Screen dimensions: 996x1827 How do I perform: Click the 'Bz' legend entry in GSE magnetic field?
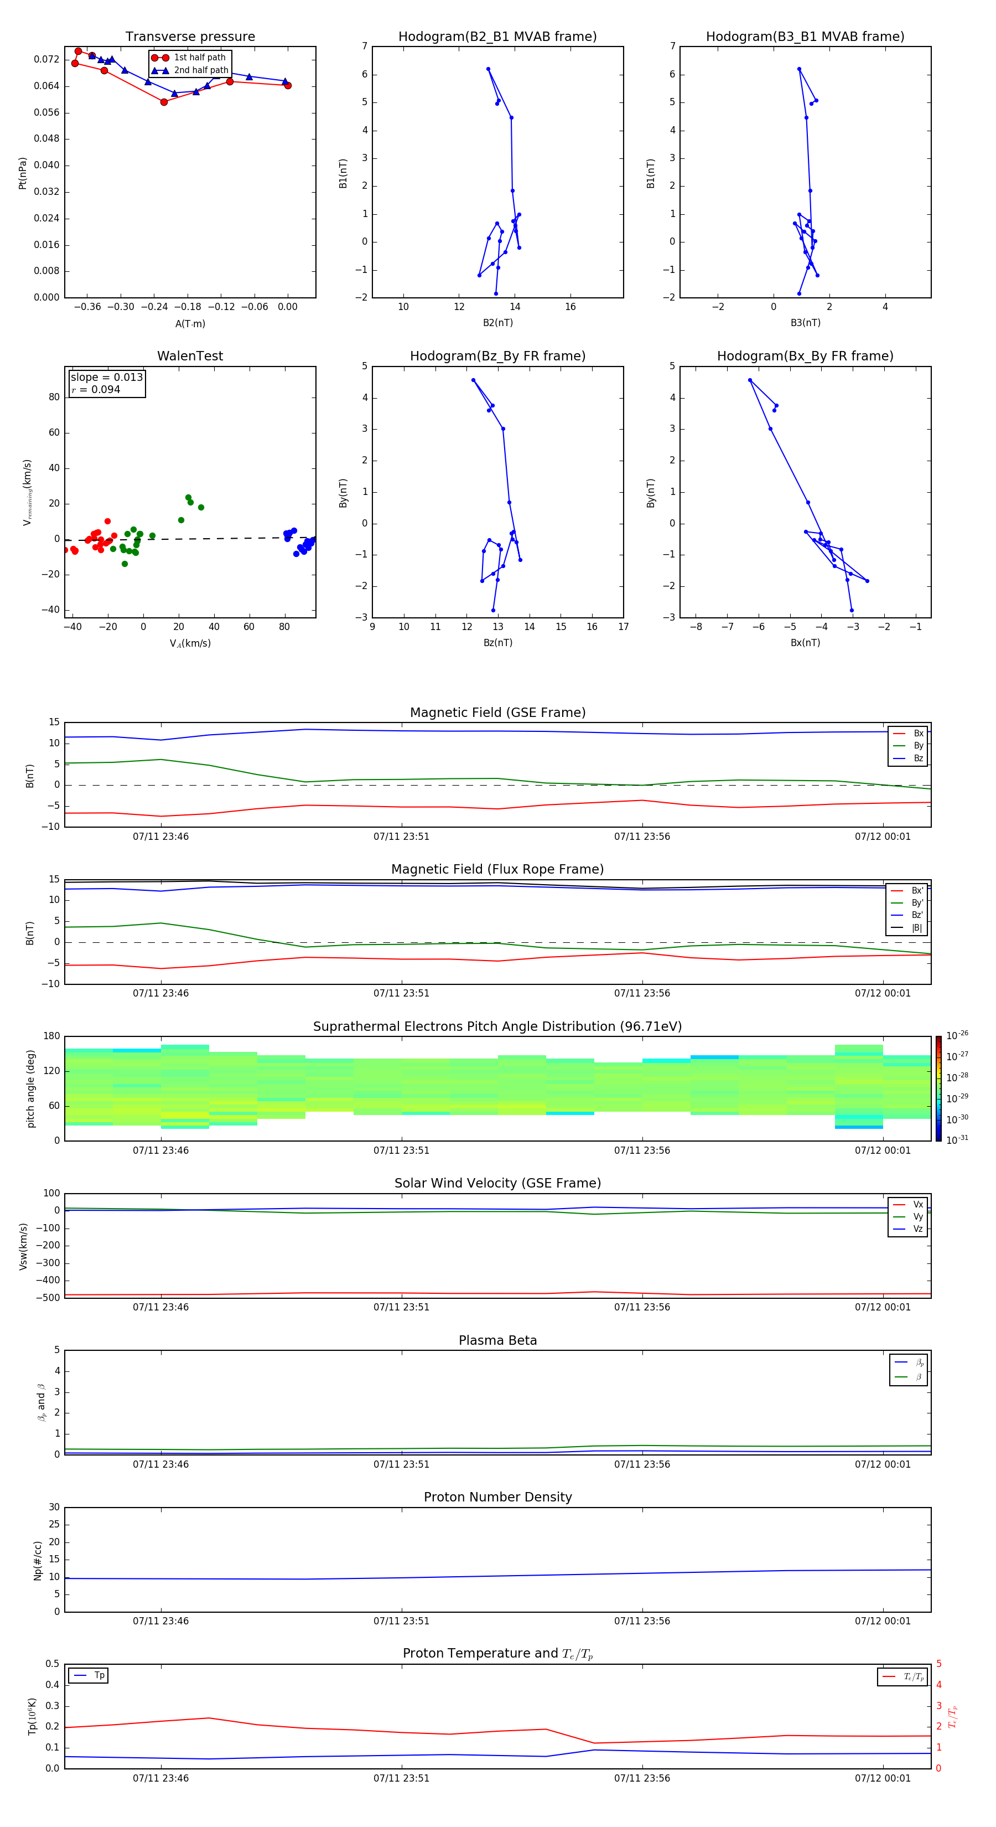[x=908, y=758]
